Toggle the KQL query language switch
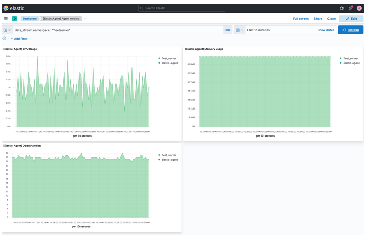This screenshot has height=244, width=369. (x=228, y=30)
